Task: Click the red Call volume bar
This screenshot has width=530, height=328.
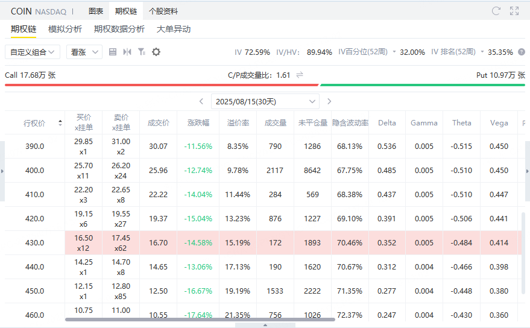Action: pyautogui.click(x=162, y=85)
